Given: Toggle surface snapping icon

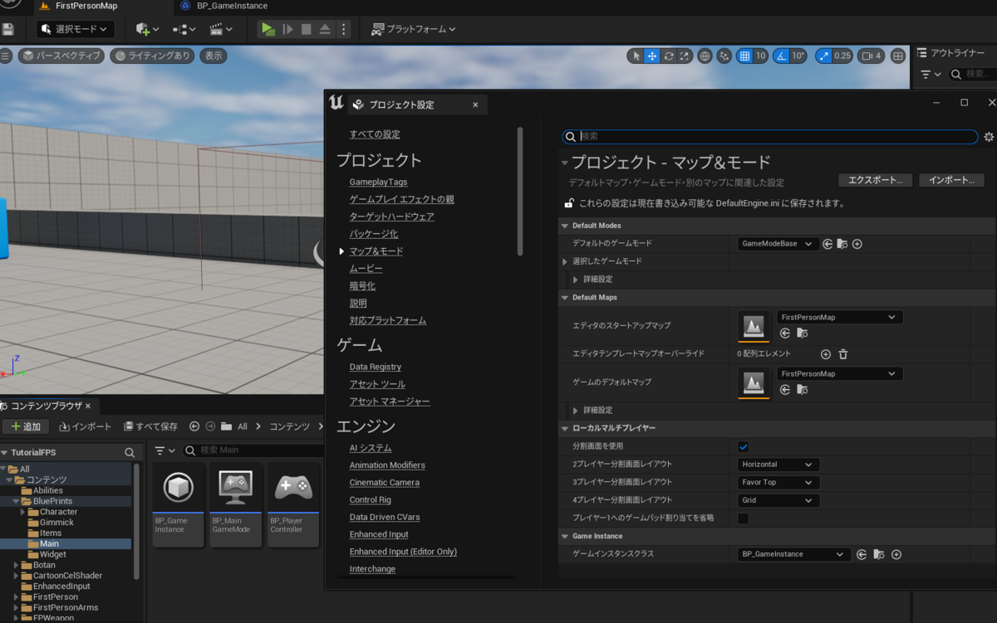Looking at the screenshot, I should (724, 56).
